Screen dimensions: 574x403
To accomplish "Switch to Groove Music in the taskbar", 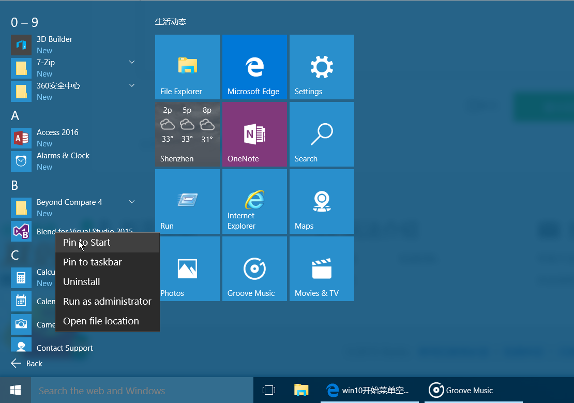I will [474, 390].
